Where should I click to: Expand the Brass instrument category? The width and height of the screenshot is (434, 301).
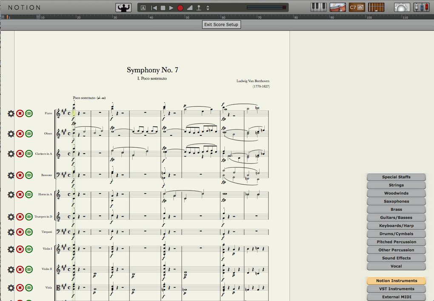point(396,209)
